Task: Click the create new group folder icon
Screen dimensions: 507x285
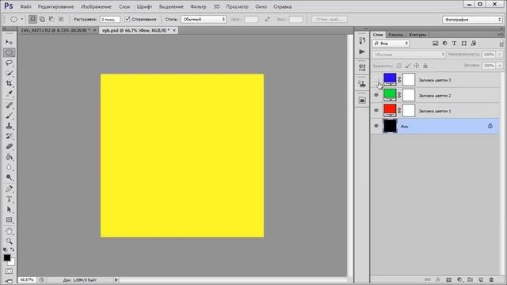Action: pyautogui.click(x=470, y=279)
